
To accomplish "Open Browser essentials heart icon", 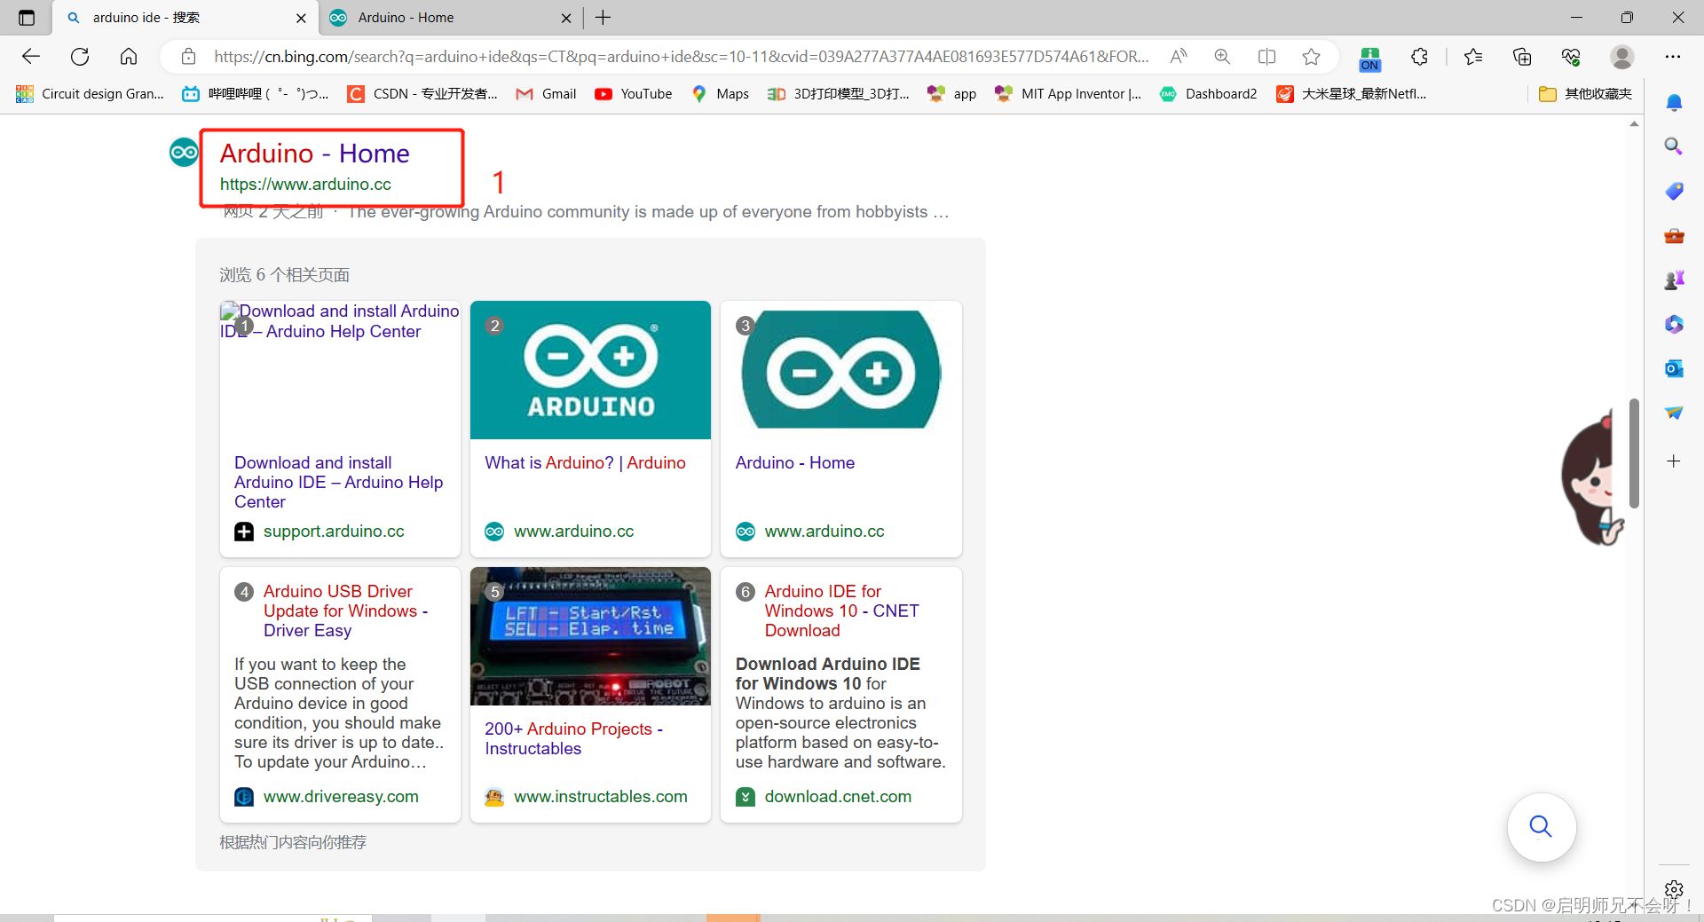I will point(1571,57).
